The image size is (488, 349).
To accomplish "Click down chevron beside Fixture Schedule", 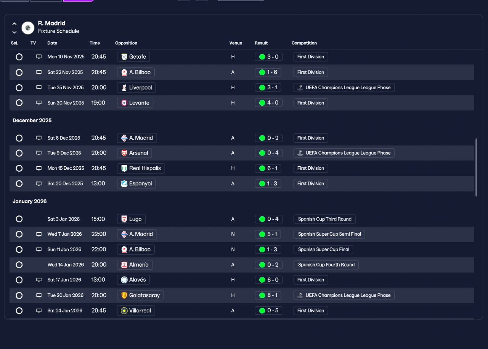I will 14,32.
